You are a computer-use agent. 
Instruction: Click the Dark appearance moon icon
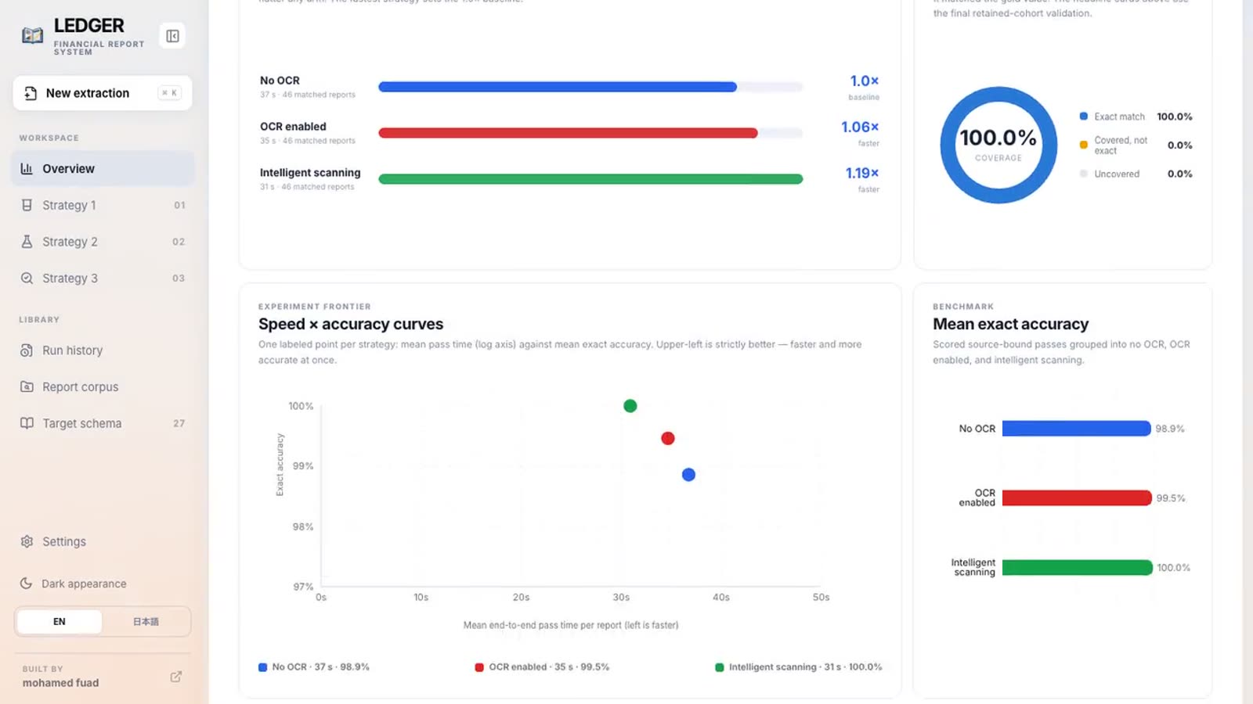[26, 584]
